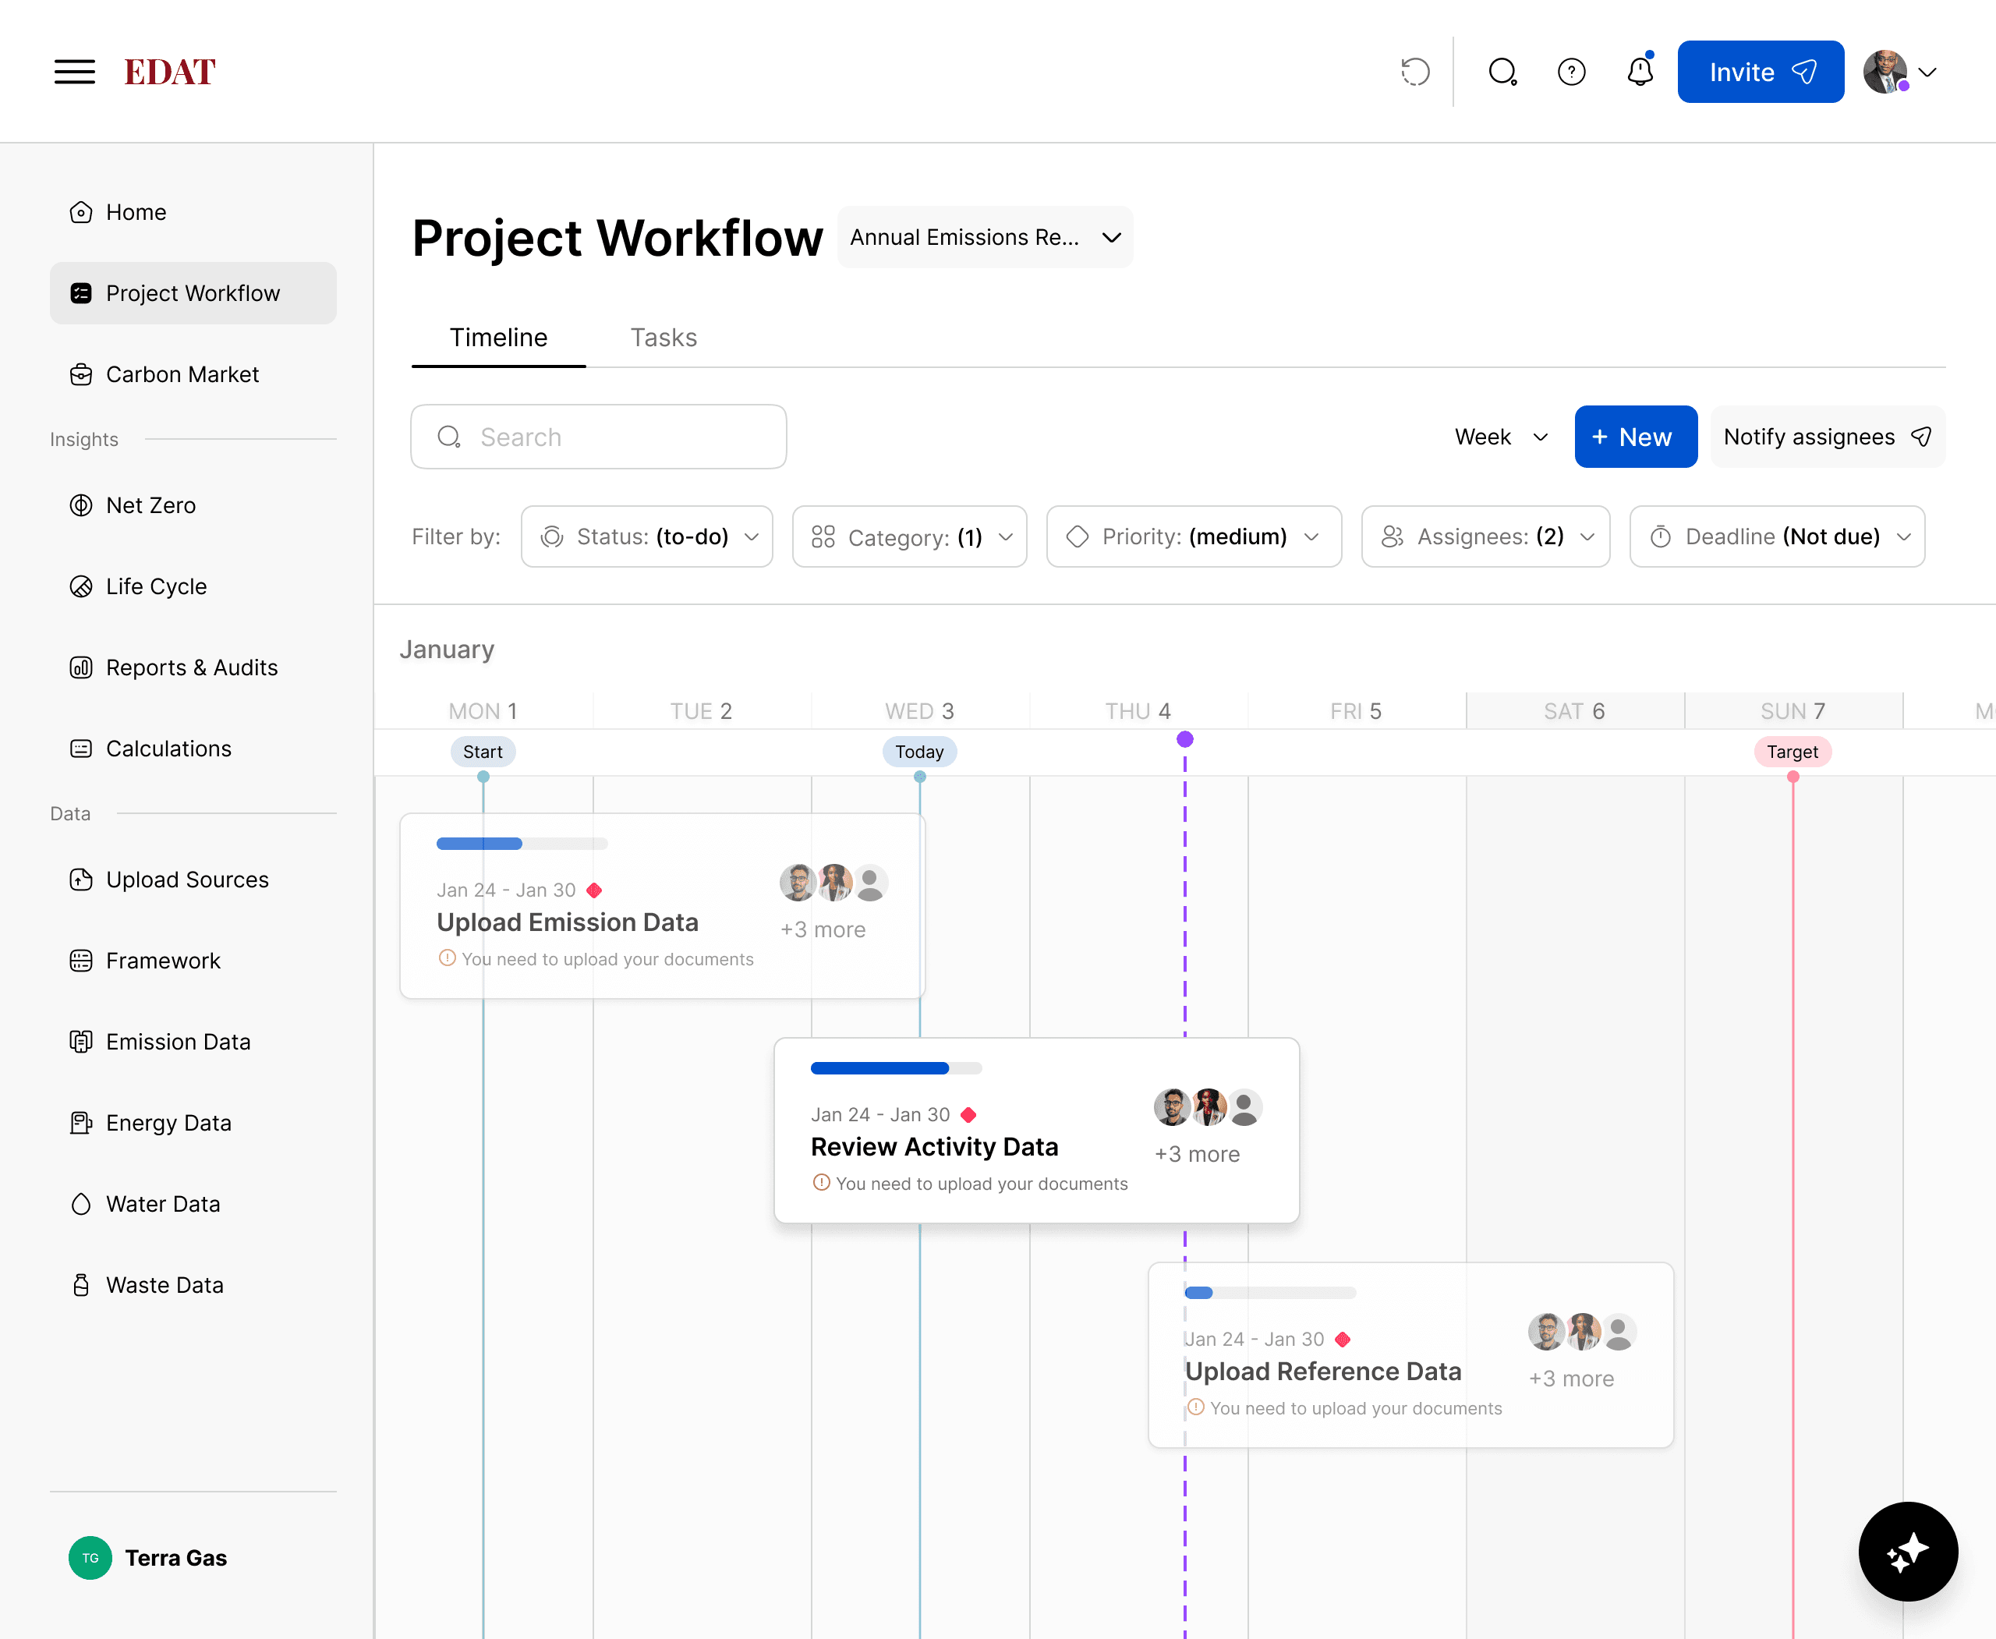This screenshot has width=1996, height=1639.
Task: Open the hamburger menu icon
Action: point(75,72)
